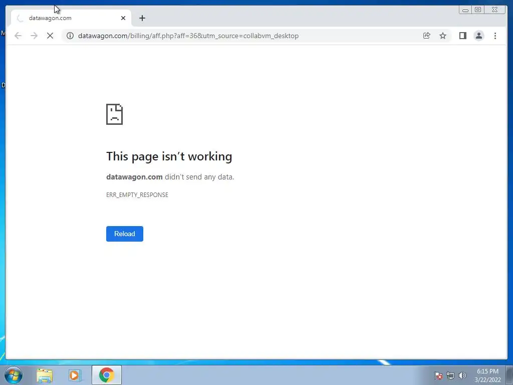This screenshot has height=385, width=513.
Task: Bookmark this tab with star icon
Action: click(x=443, y=36)
